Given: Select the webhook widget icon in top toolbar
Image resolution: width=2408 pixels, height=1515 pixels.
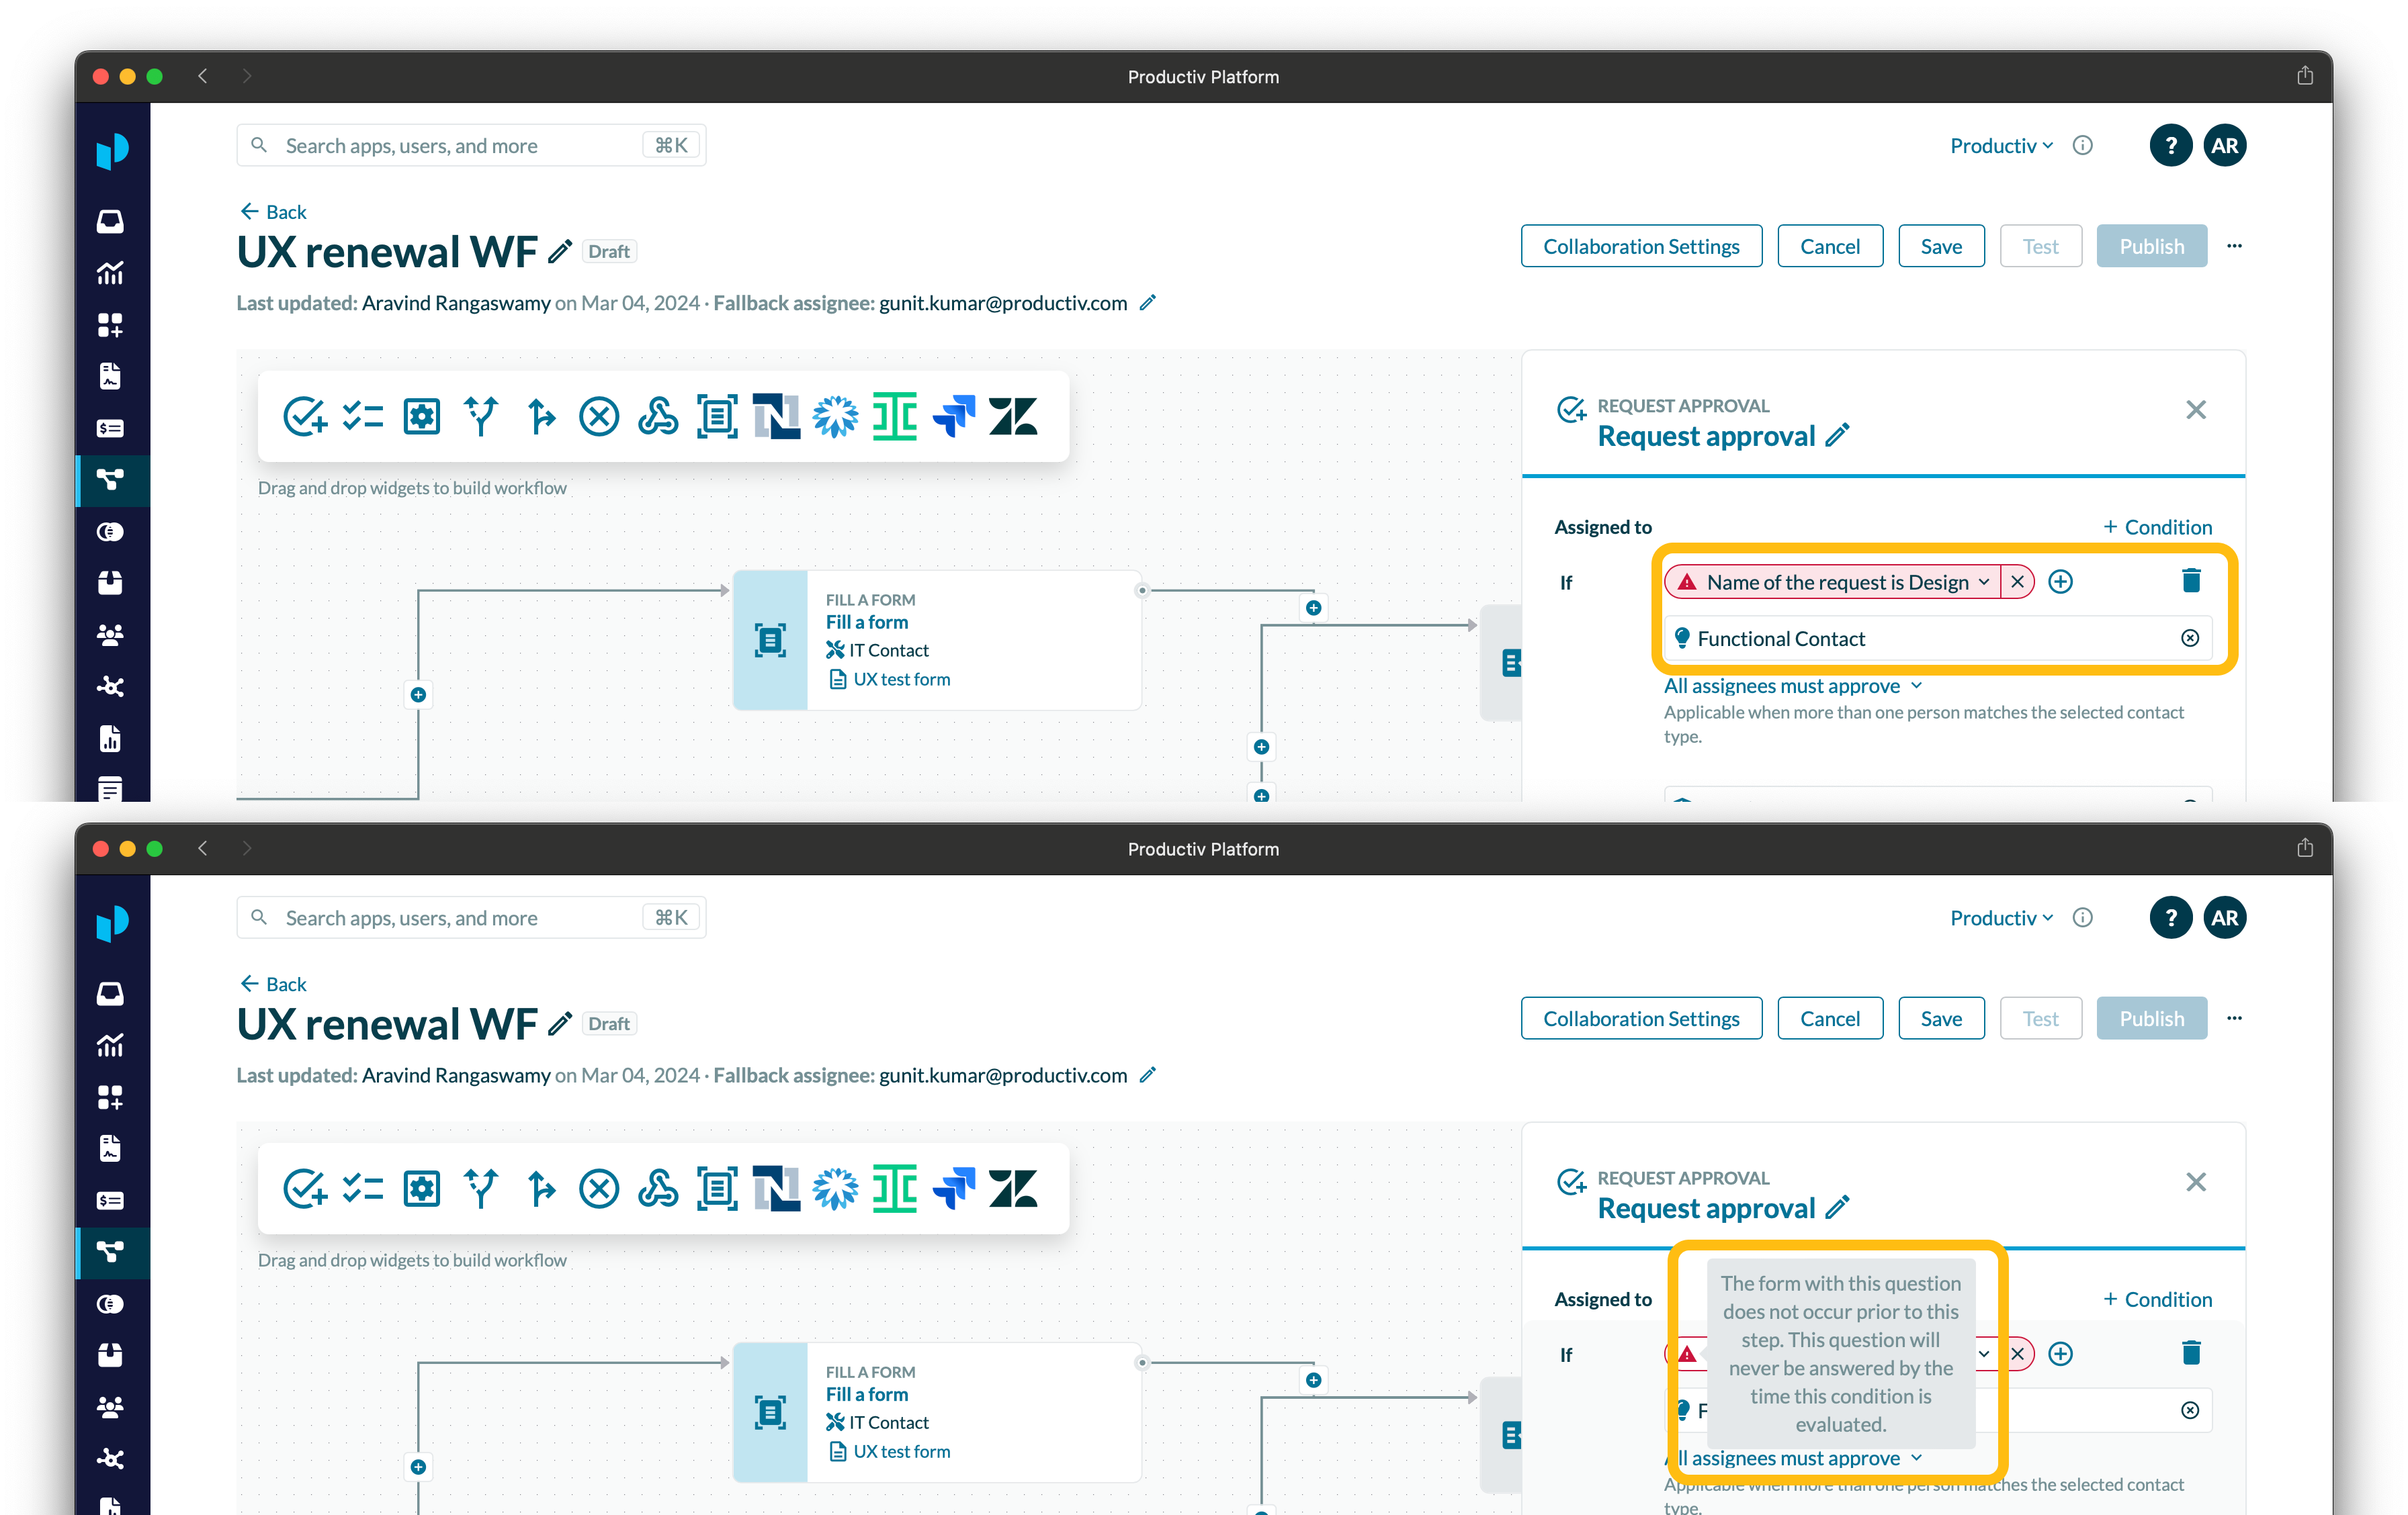Looking at the screenshot, I should 658,417.
